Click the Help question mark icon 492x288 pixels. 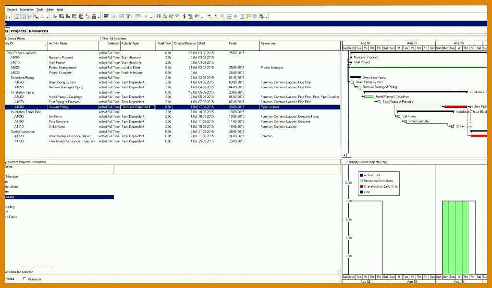tap(261, 16)
